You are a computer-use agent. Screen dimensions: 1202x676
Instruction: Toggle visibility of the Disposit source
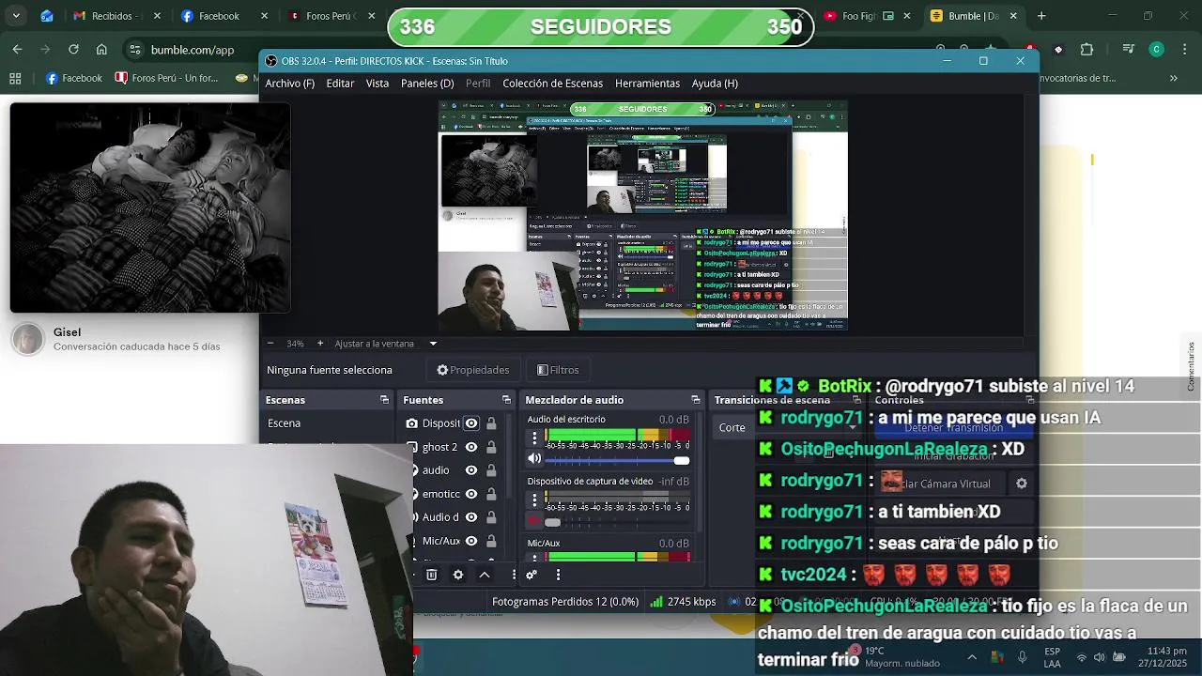tap(471, 423)
